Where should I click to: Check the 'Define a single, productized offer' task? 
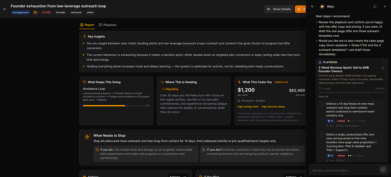[x=322, y=135]
